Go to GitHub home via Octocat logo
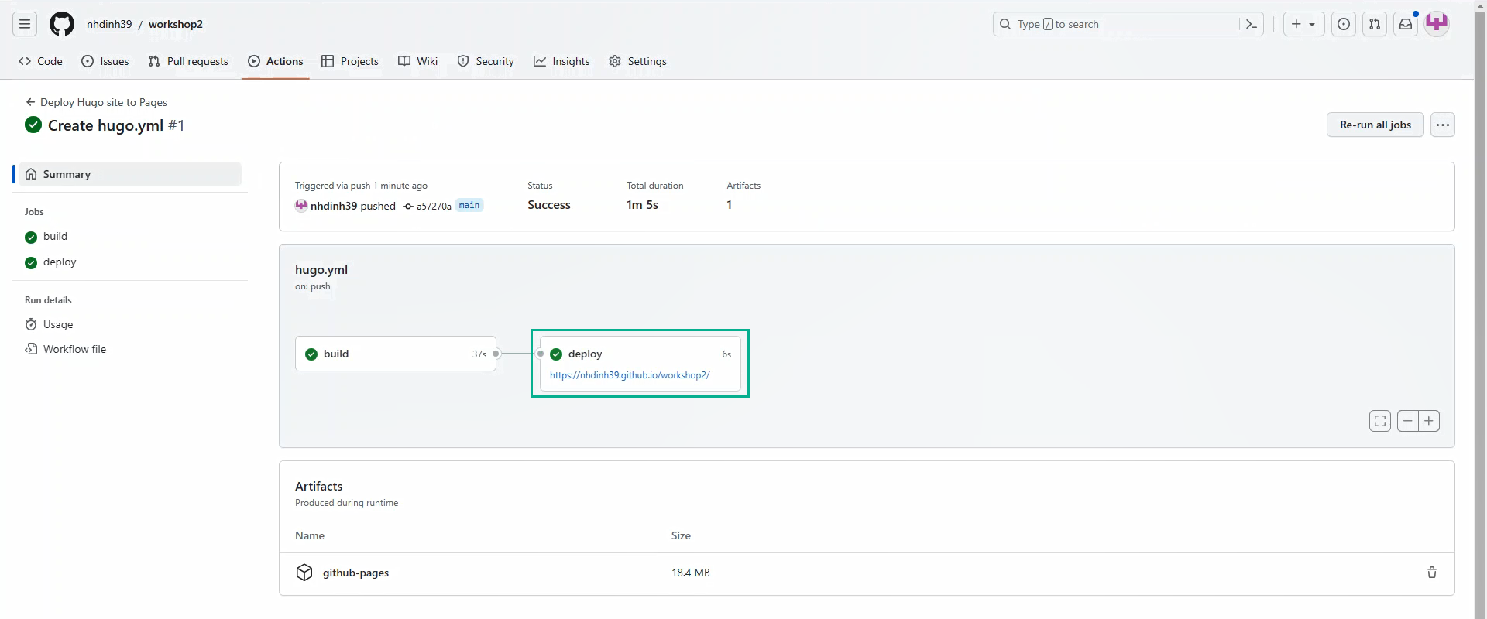The height and width of the screenshot is (619, 1487). point(62,24)
